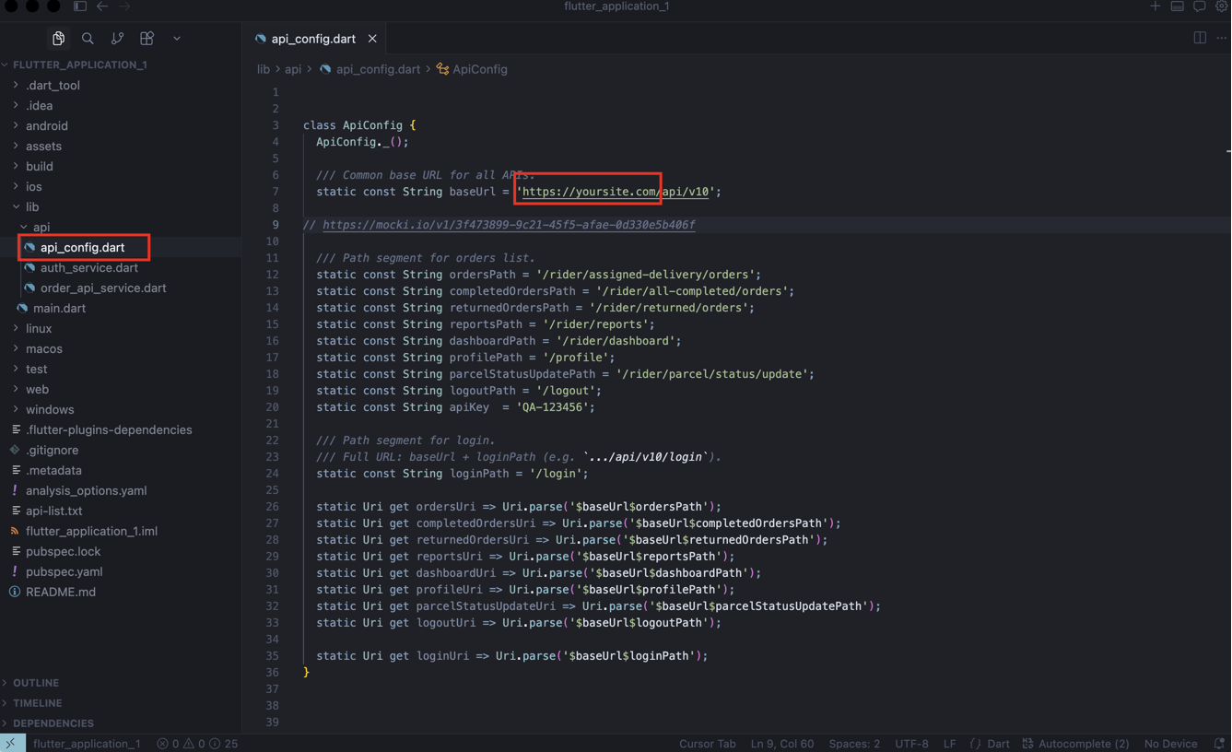The width and height of the screenshot is (1232, 752).
Task: Expand the .dart_tool folder
Action: tap(53, 85)
